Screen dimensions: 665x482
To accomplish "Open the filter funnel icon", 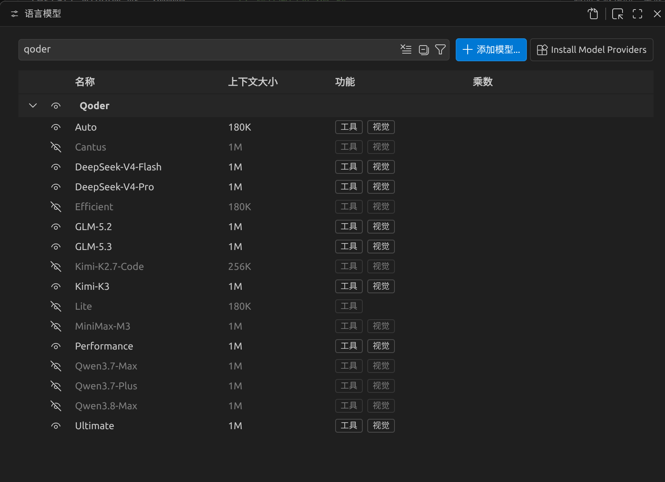I will pyautogui.click(x=440, y=50).
